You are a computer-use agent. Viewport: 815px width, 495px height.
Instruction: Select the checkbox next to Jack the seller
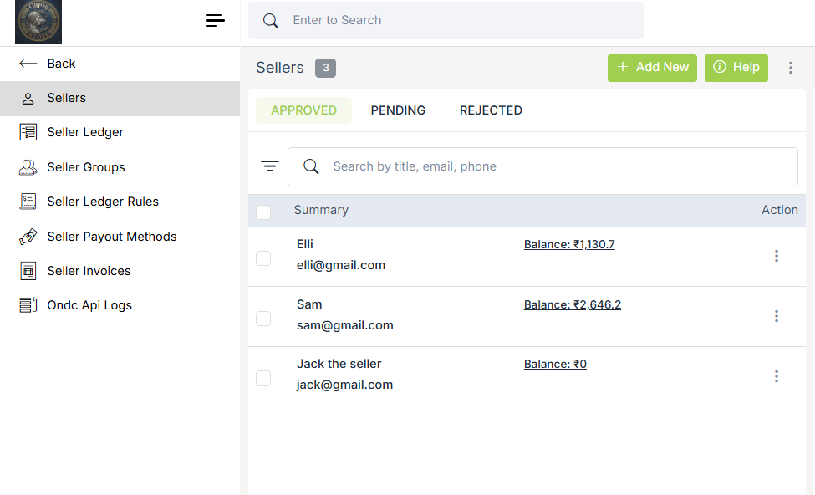pos(263,378)
